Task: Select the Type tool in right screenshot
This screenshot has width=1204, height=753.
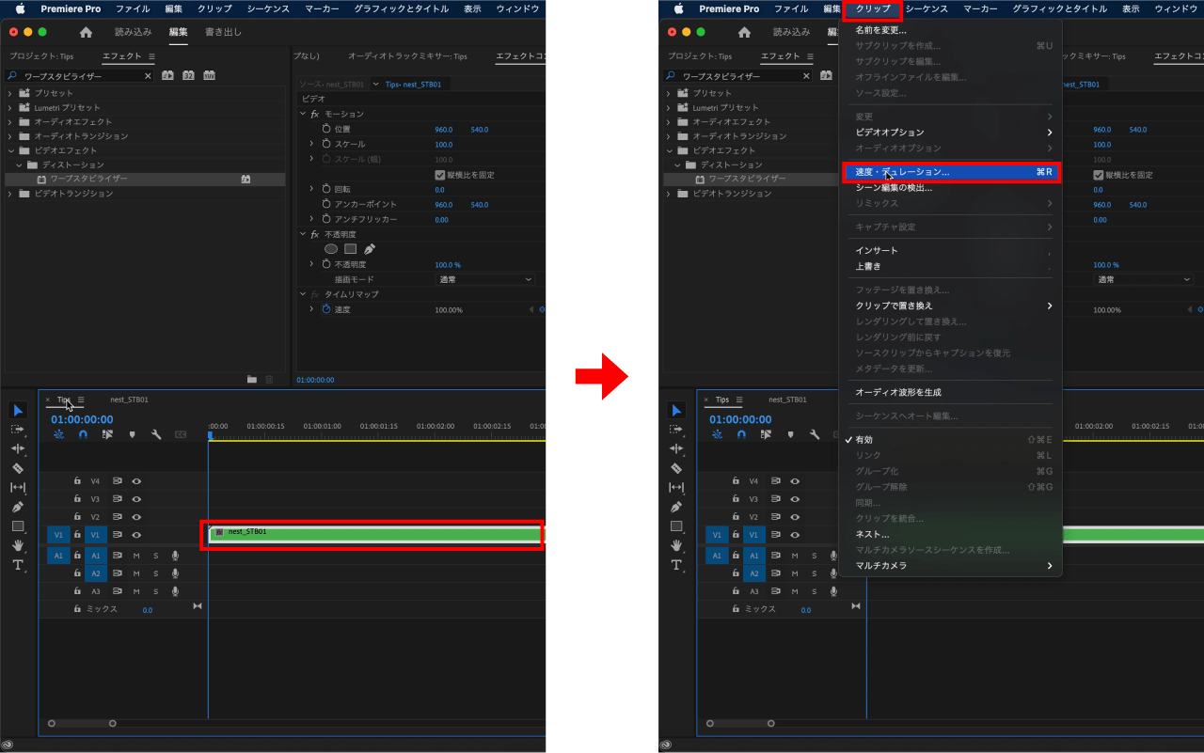Action: click(676, 565)
